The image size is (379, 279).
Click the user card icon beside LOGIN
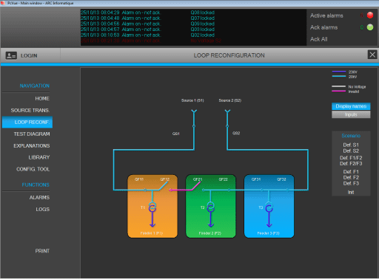(x=11, y=55)
